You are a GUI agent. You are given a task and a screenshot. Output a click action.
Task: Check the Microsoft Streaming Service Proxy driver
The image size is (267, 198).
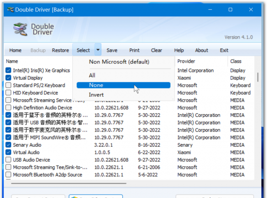(8, 100)
